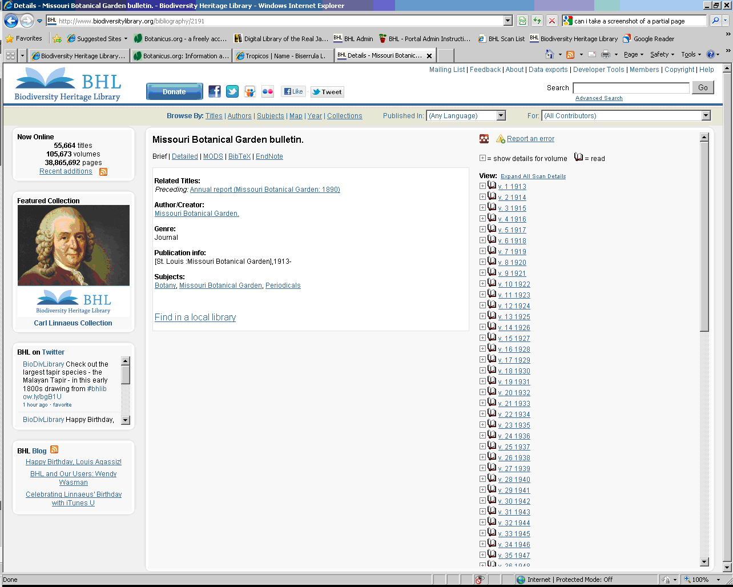Image resolution: width=733 pixels, height=587 pixels.
Task: Open the book read icon for v. 1 1913
Action: click(x=492, y=186)
